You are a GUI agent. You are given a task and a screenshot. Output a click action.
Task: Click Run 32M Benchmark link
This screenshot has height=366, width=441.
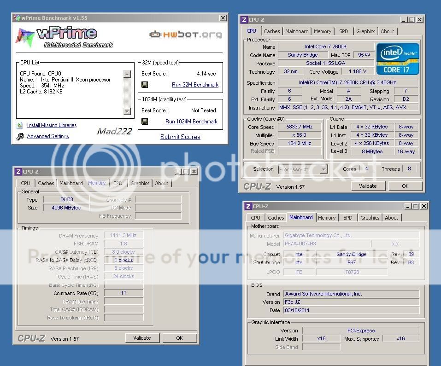click(195, 85)
